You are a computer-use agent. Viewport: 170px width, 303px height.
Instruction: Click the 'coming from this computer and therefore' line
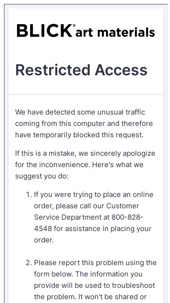84,124
